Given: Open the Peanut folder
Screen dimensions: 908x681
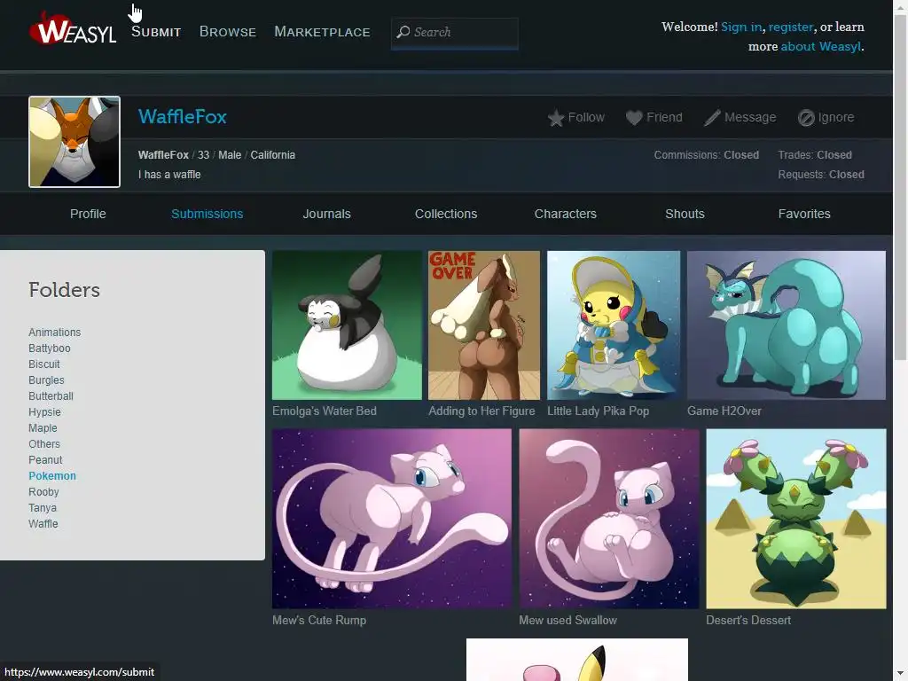Looking at the screenshot, I should [45, 460].
